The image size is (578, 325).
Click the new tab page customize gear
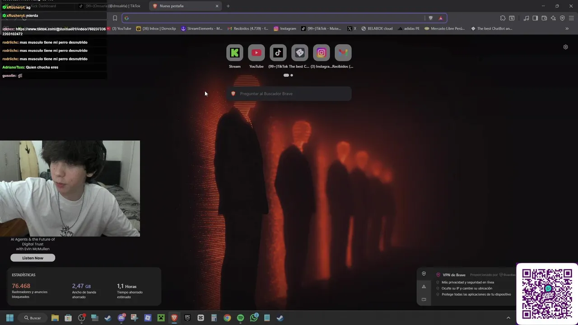coord(565,47)
